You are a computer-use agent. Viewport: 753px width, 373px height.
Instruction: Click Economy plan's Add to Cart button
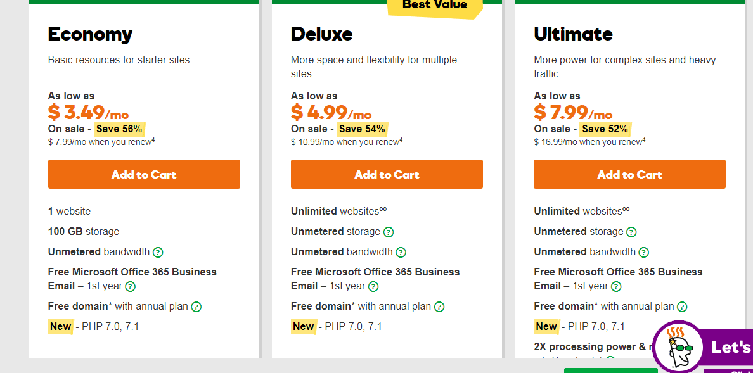(x=144, y=174)
